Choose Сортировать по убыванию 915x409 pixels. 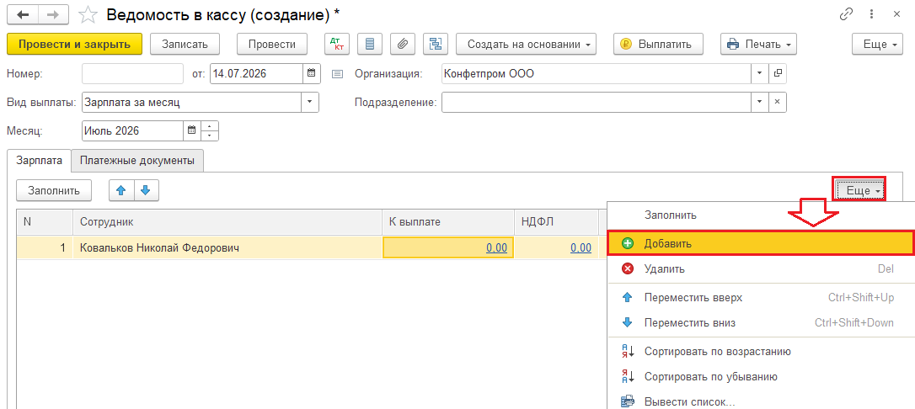tap(761, 376)
